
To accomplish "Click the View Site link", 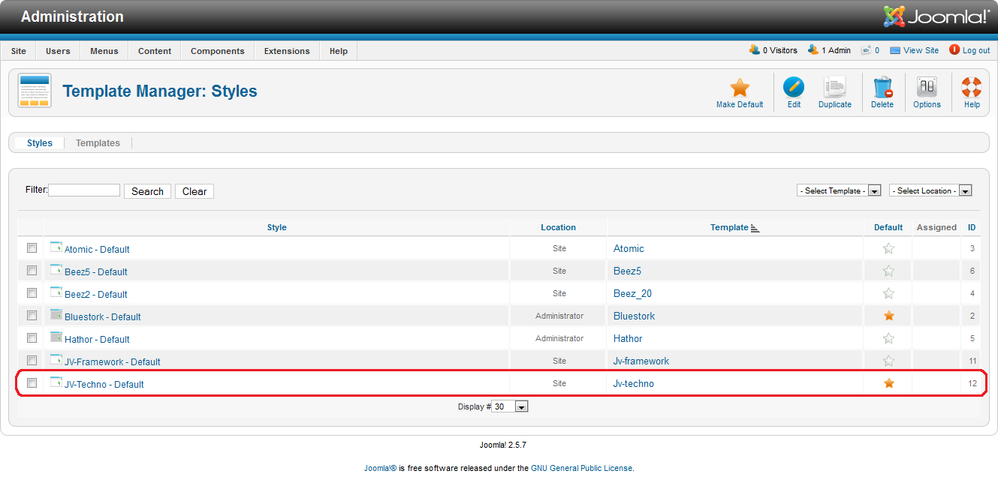I will (x=921, y=50).
